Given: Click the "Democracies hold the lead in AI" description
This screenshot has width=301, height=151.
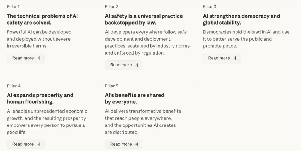Looking at the screenshot, I should pyautogui.click(x=246, y=39).
